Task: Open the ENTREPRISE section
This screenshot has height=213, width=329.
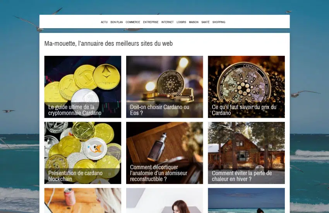Action: [151, 22]
